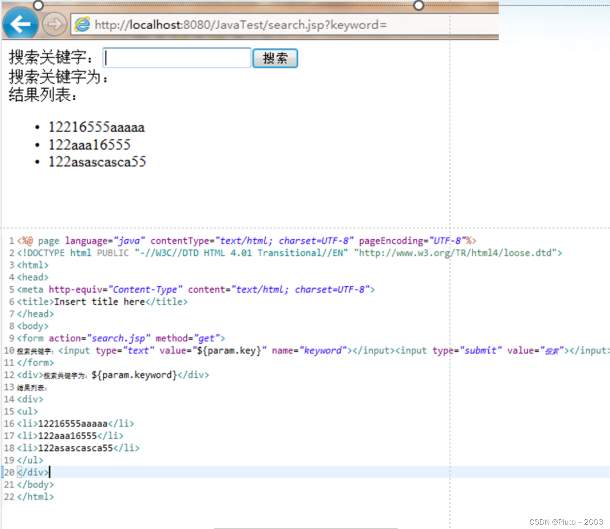The width and height of the screenshot is (610, 529).
Task: Go back with the browser back arrow
Action: [20, 23]
